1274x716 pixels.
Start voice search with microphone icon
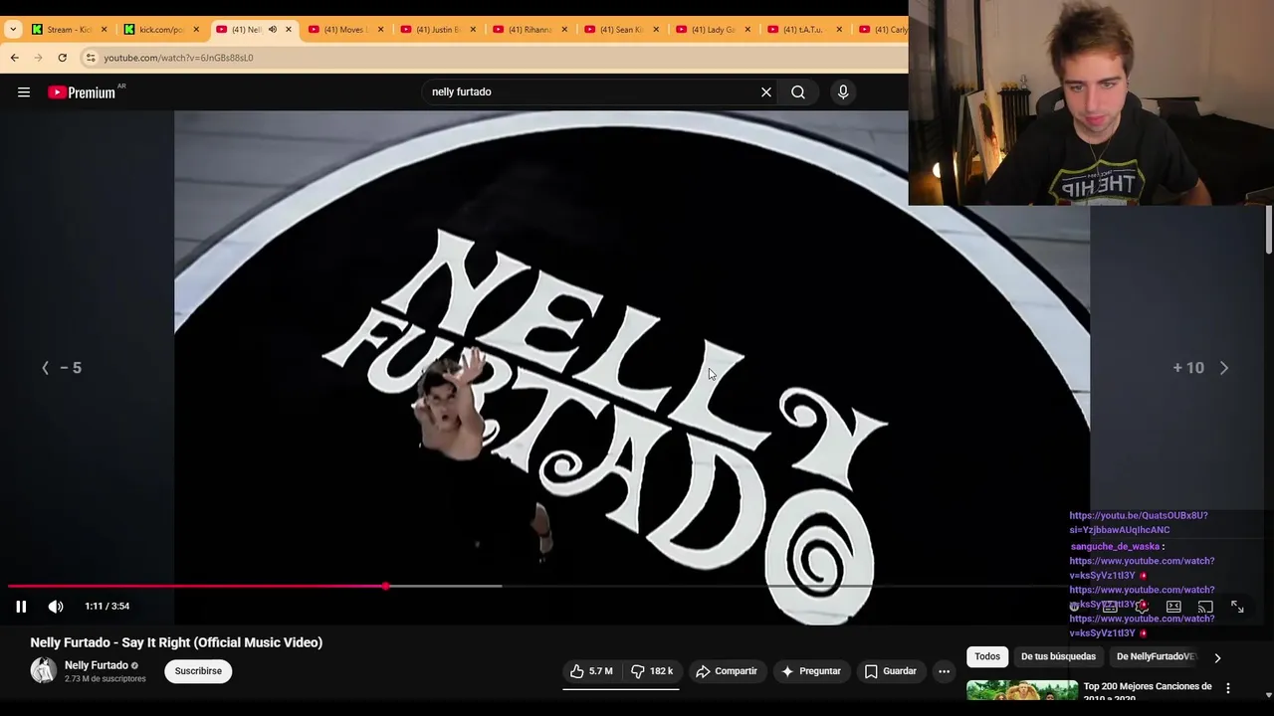(843, 92)
